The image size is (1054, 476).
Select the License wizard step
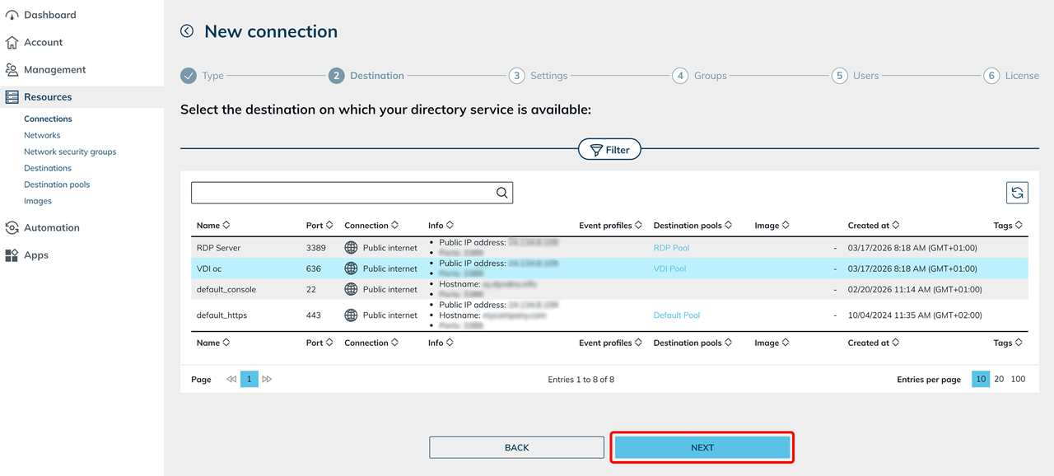point(1012,76)
